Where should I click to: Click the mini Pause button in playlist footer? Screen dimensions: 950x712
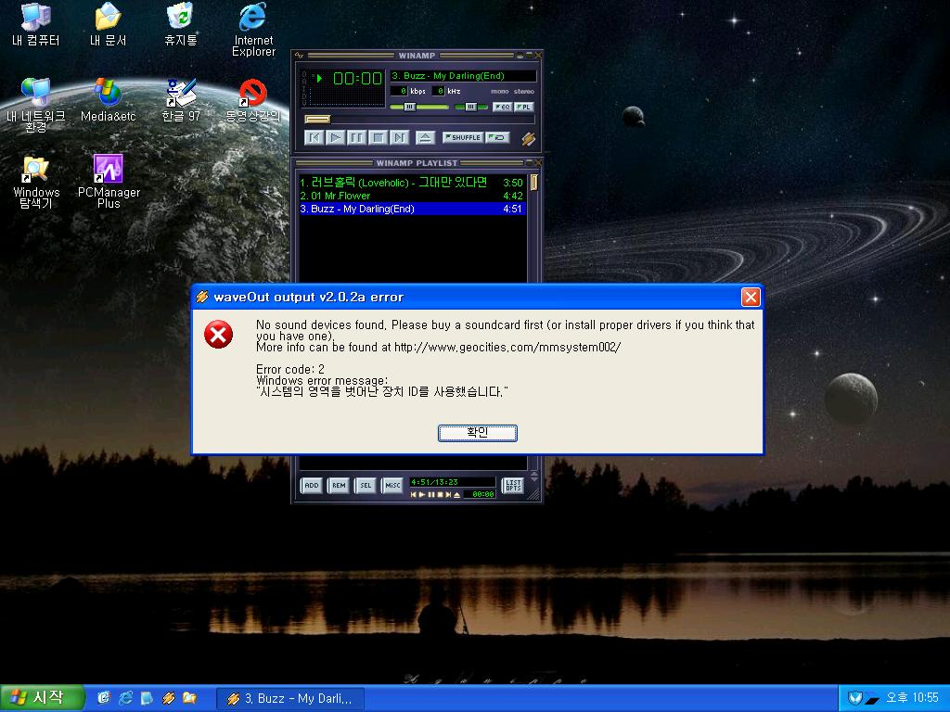coord(430,495)
